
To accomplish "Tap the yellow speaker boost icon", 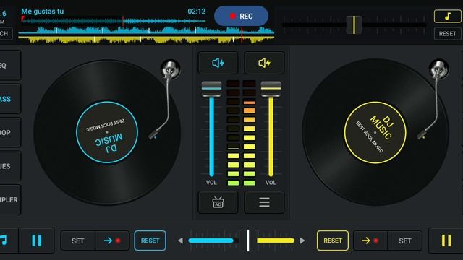I will [264, 63].
